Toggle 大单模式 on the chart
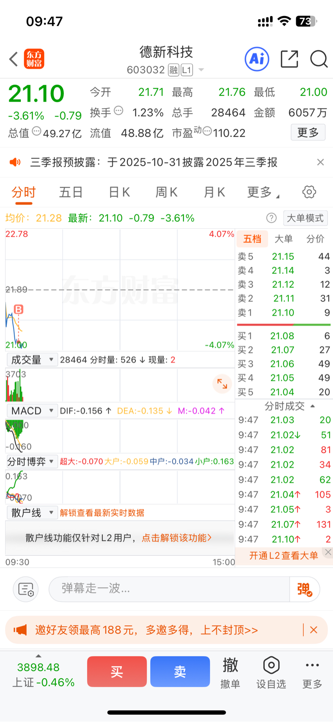This screenshot has width=333, height=722. [x=305, y=218]
